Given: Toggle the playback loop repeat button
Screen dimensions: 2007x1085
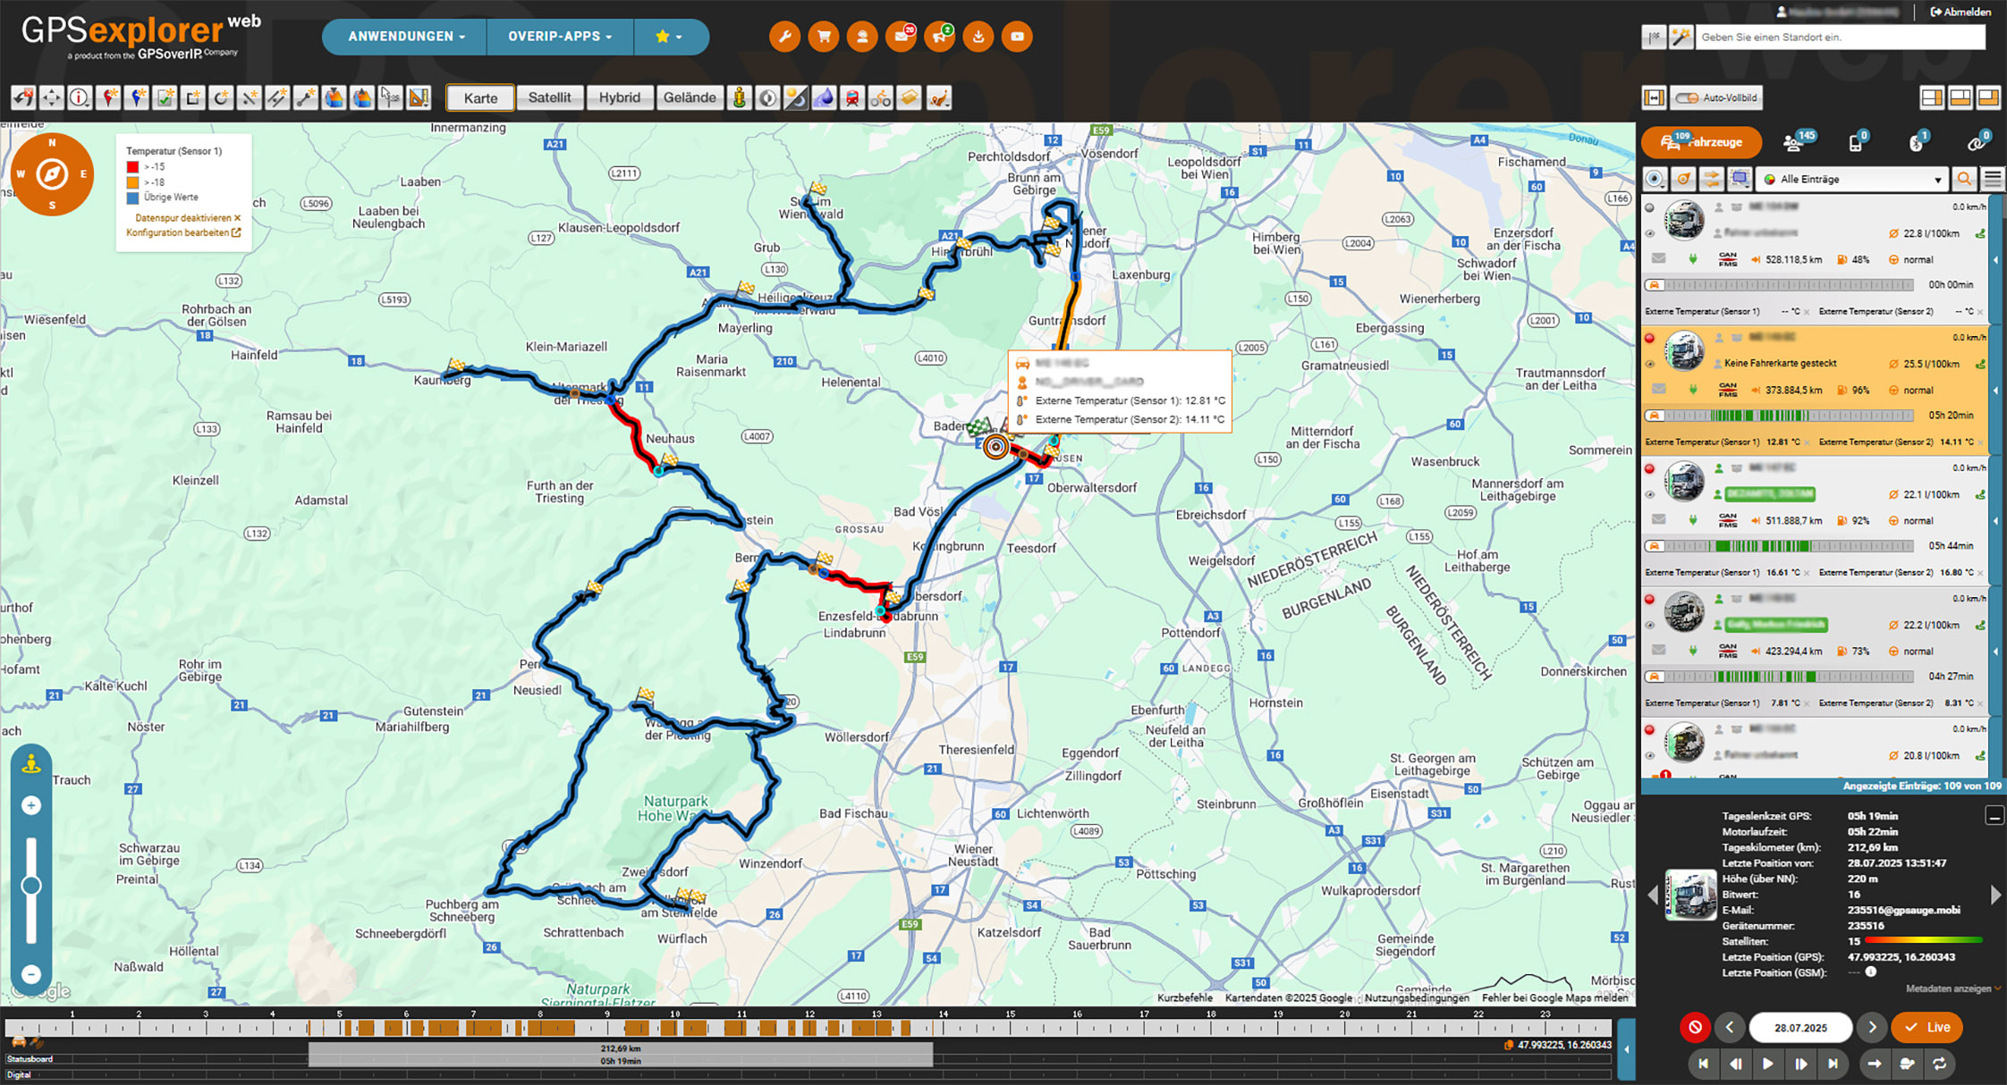Looking at the screenshot, I should coord(1939,1064).
